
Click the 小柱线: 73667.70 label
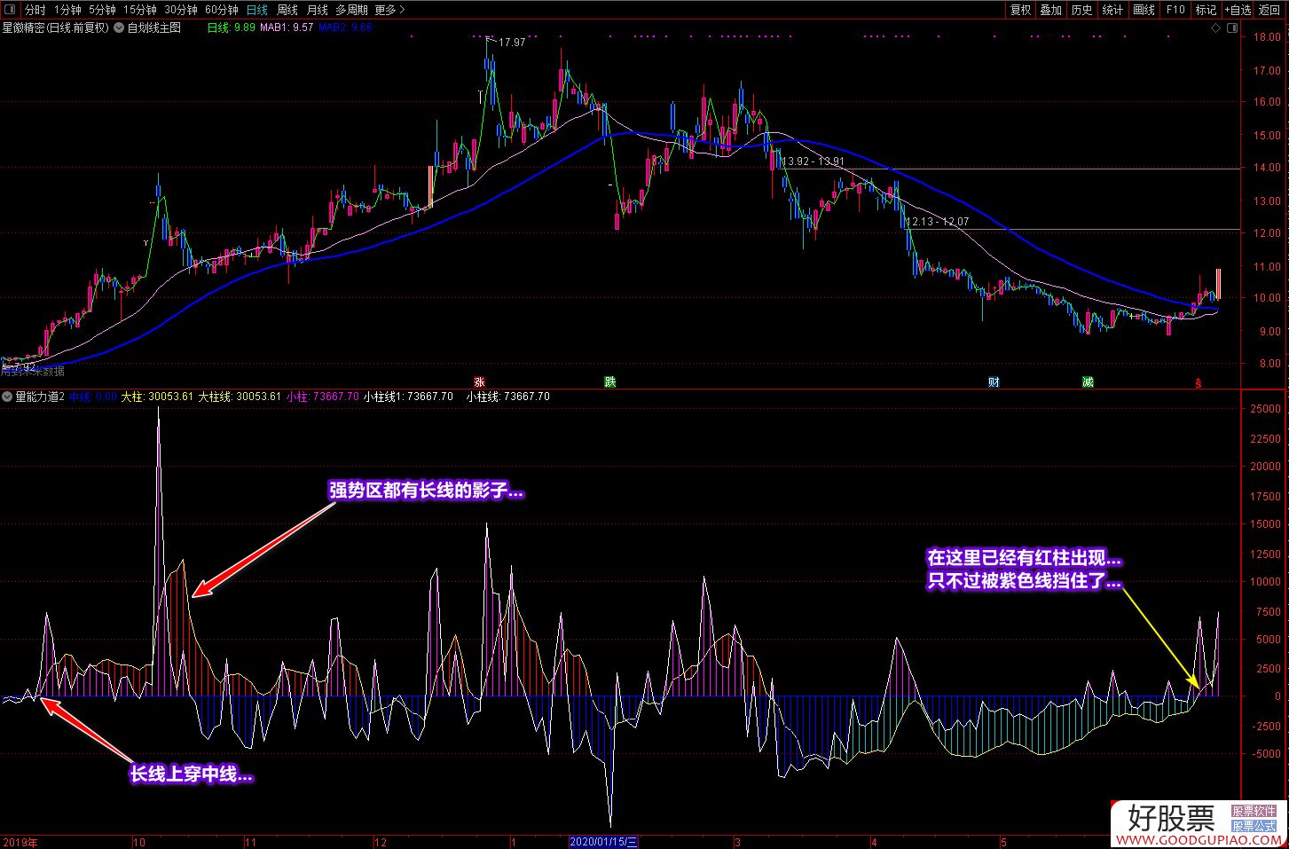[508, 397]
